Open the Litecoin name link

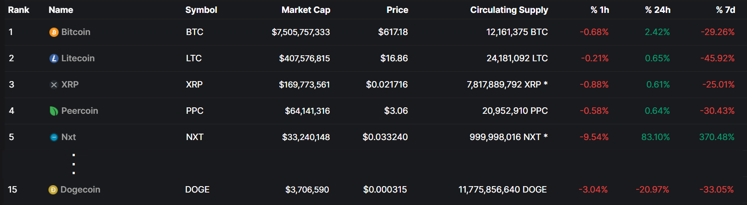tap(78, 59)
